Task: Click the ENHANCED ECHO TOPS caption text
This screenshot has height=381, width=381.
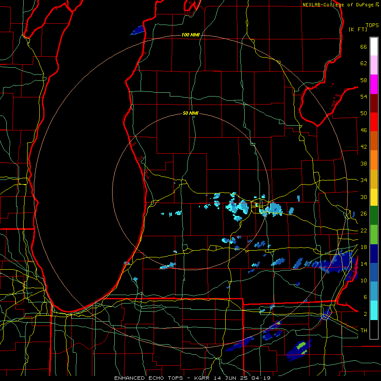Action: point(149,378)
